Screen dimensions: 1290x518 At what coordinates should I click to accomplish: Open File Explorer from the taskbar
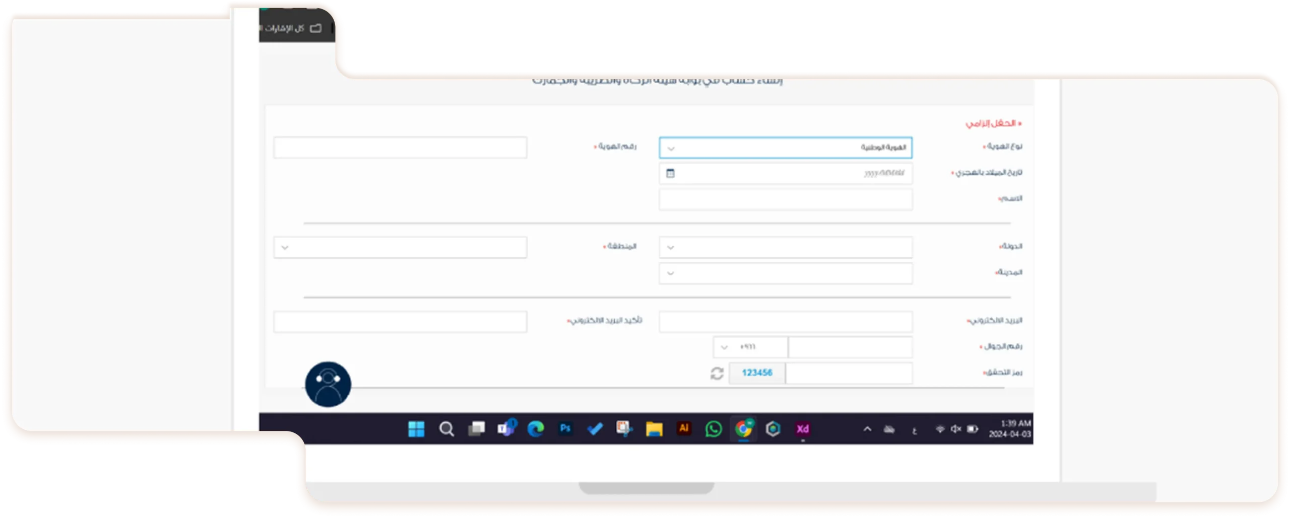pos(654,429)
